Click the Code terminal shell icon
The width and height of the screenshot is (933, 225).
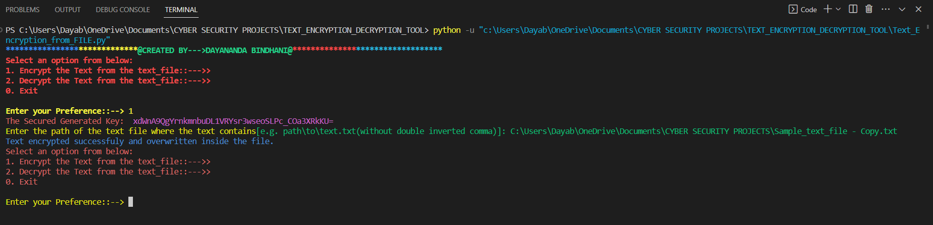pyautogui.click(x=793, y=9)
